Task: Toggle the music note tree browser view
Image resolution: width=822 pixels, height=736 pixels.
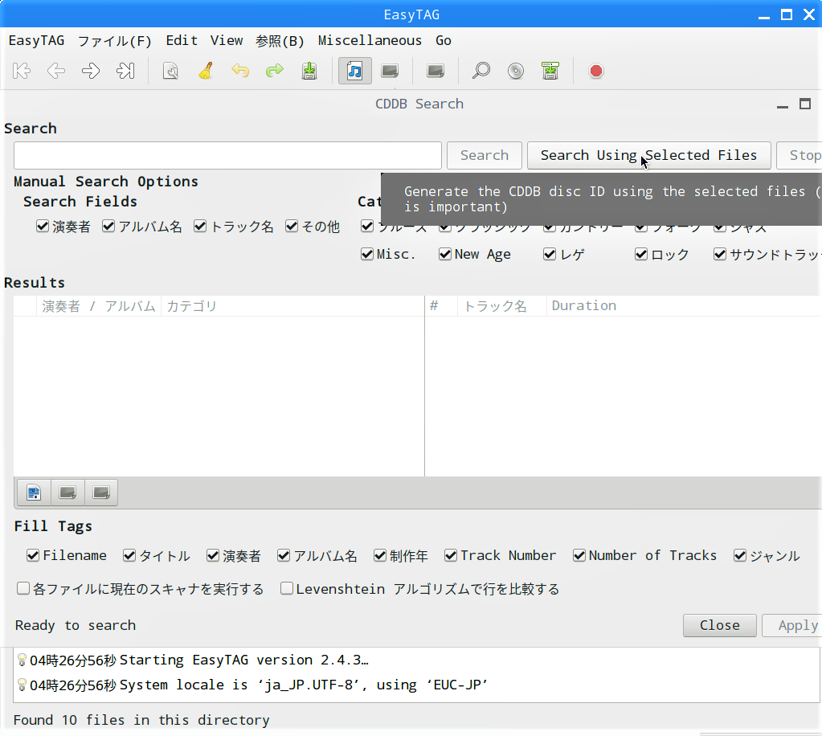Action: (355, 71)
